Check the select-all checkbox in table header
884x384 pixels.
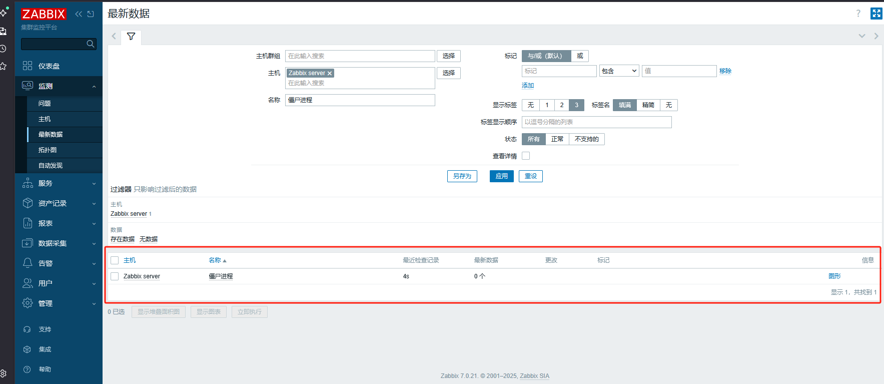(115, 260)
